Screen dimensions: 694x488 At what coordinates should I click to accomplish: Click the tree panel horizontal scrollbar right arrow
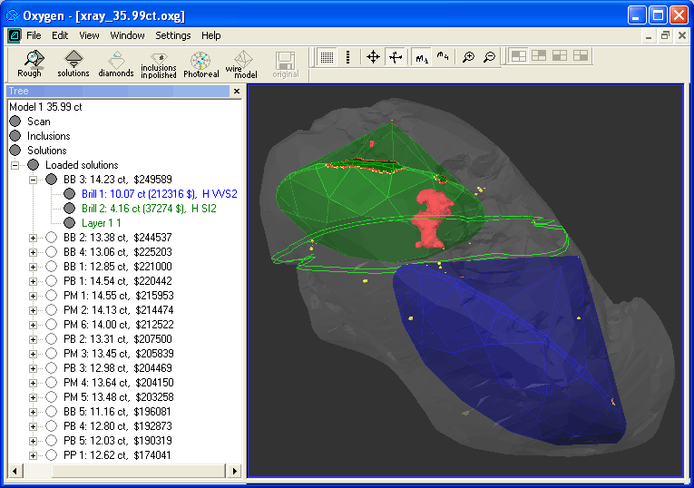click(236, 471)
